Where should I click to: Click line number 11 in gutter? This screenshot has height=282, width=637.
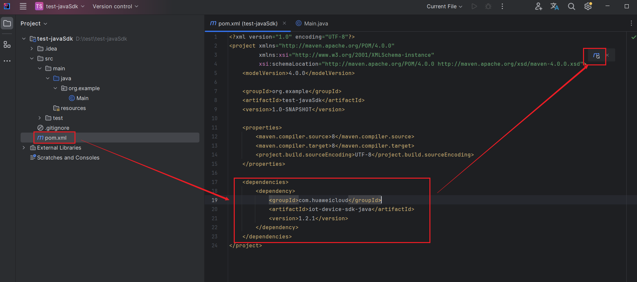[215, 127]
